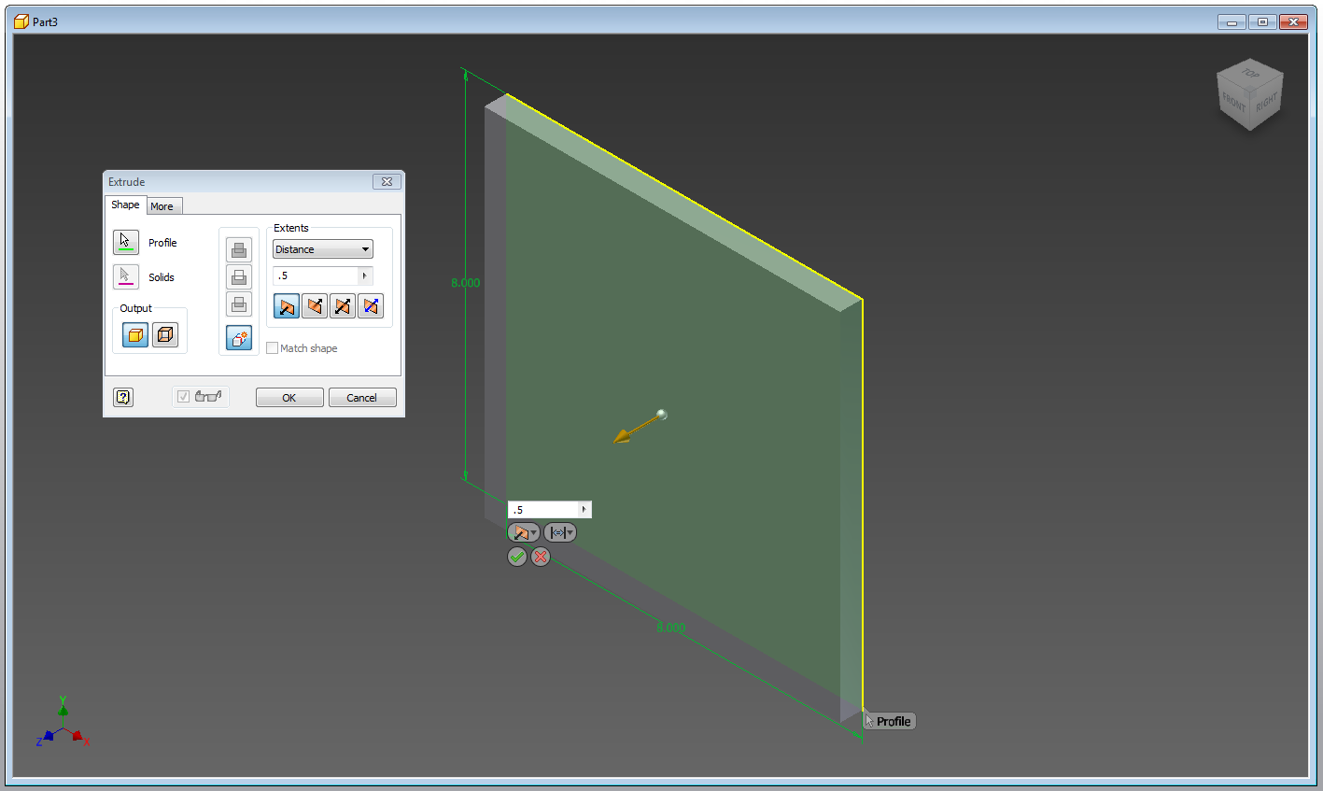Restore the Part3 window
The height and width of the screenshot is (791, 1323).
[x=1262, y=21]
